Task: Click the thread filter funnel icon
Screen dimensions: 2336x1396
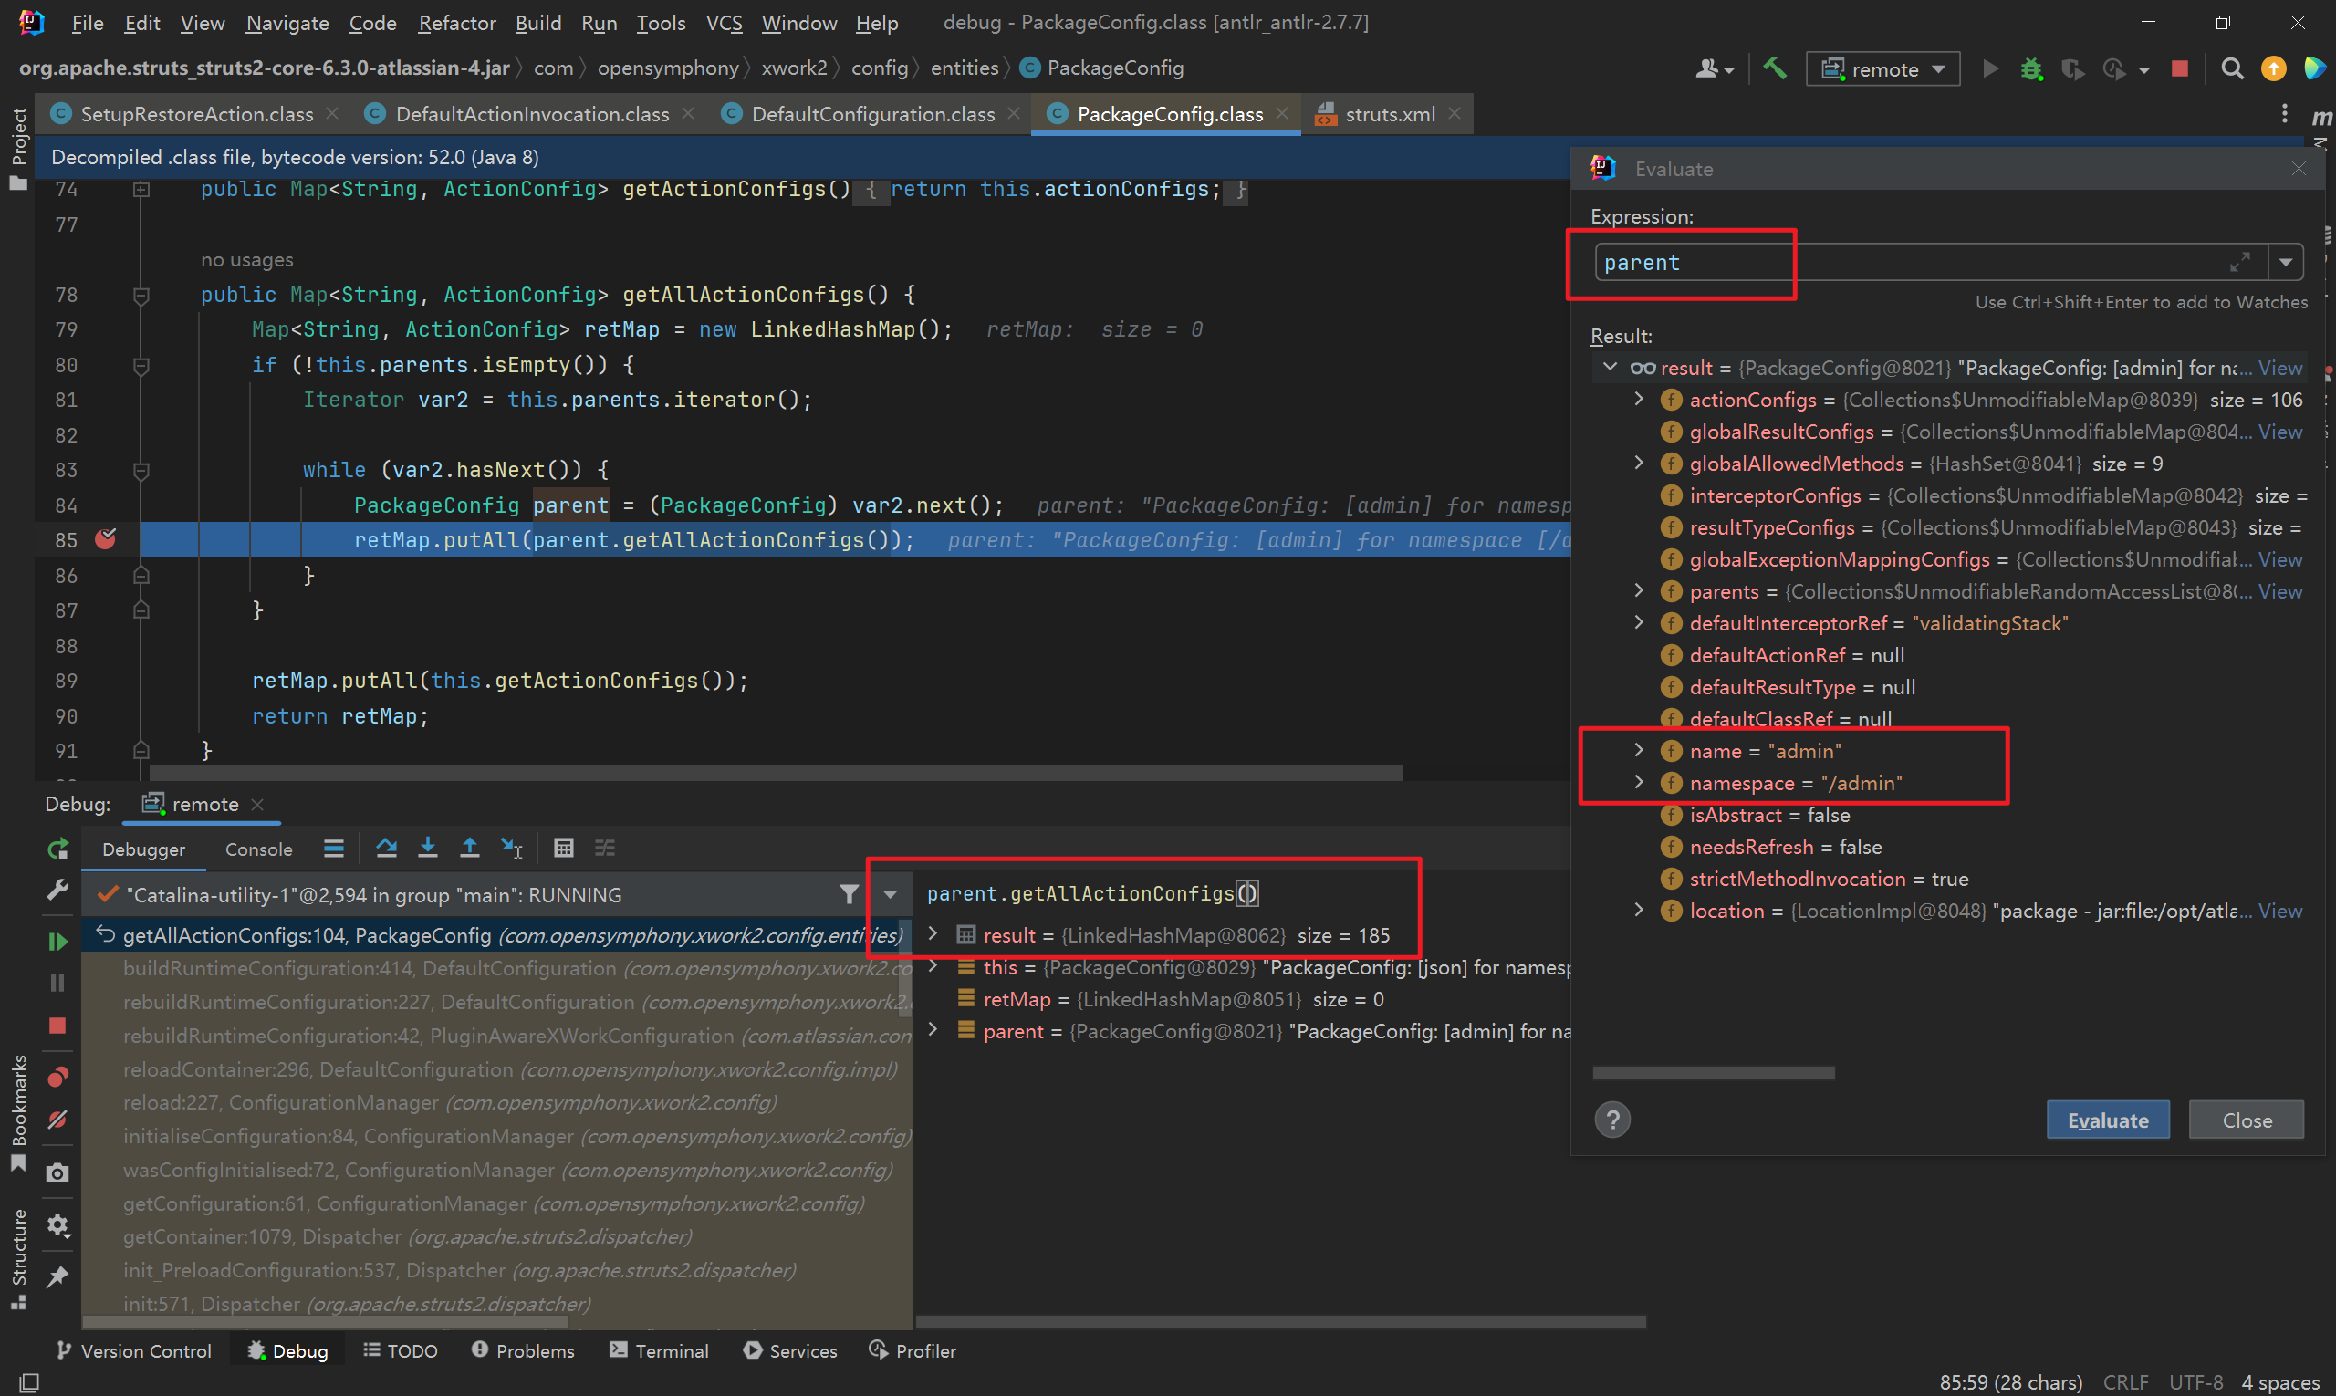Action: (849, 894)
